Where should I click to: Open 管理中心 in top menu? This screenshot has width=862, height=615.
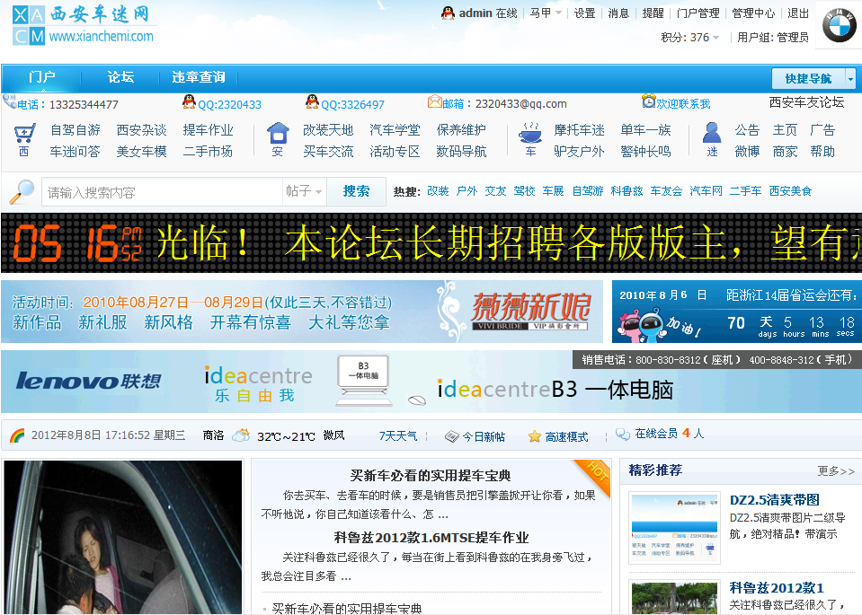tap(753, 13)
